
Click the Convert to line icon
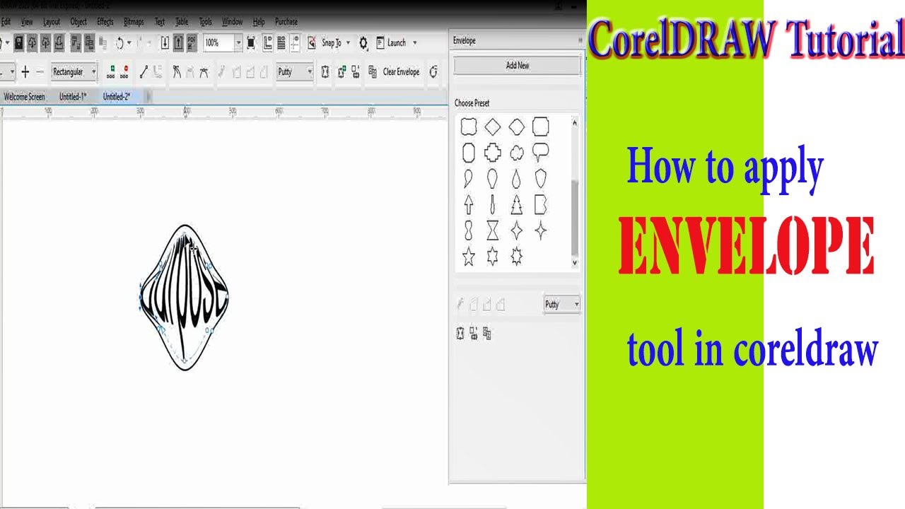click(144, 71)
